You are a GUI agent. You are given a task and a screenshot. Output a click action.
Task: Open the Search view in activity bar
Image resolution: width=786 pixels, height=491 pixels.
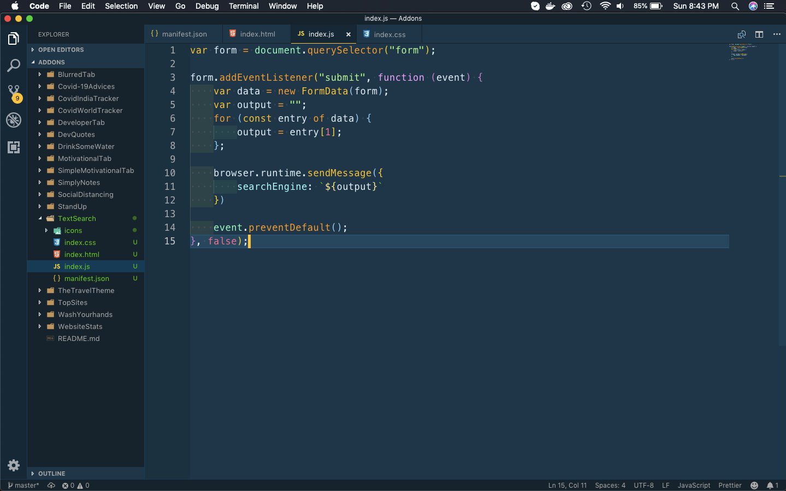click(x=14, y=65)
